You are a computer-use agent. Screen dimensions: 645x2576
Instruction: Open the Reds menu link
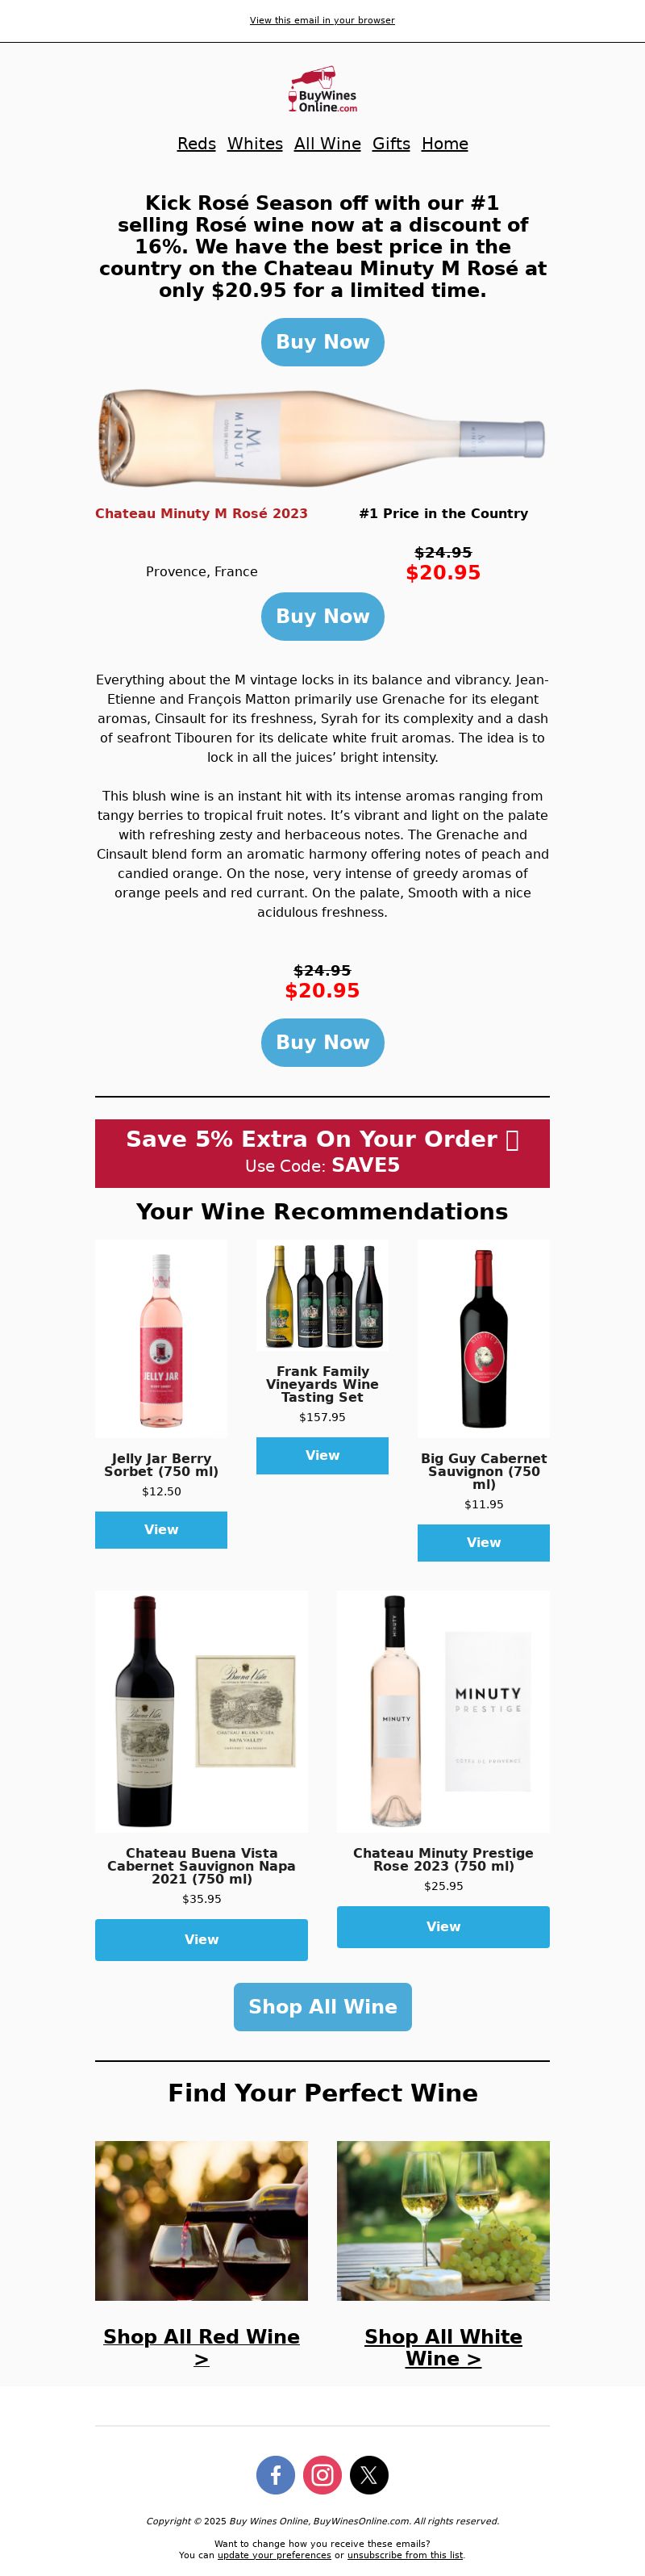pyautogui.click(x=197, y=144)
